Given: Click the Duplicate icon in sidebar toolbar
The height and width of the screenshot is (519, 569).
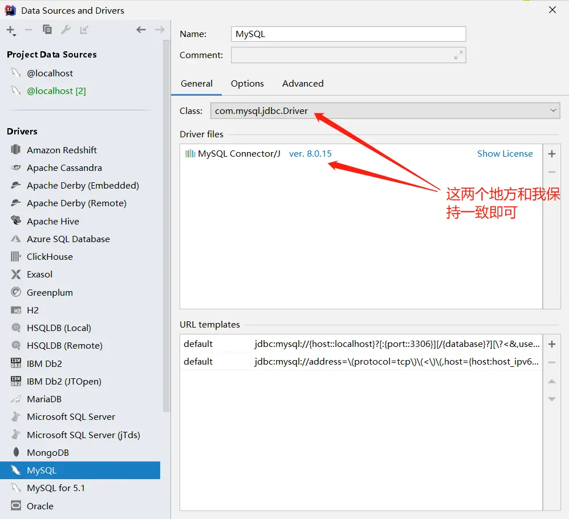Looking at the screenshot, I should [47, 30].
